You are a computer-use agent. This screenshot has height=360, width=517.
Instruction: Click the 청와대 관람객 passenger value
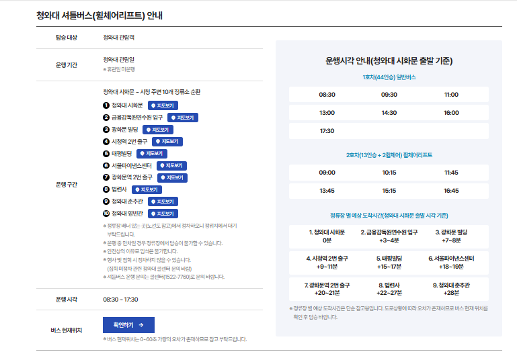click(x=119, y=38)
